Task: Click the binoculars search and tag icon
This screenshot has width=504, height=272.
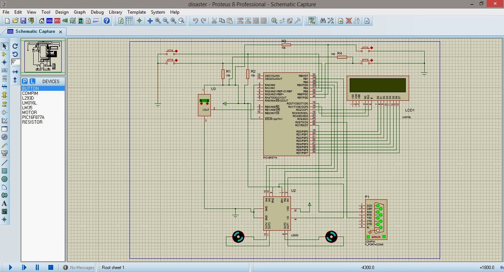Action: pos(323,21)
